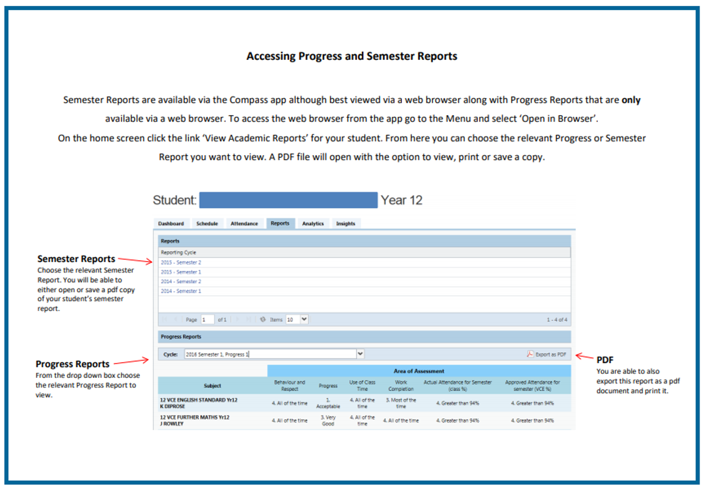This screenshot has height=489, width=706.
Task: Select the Attendance tab
Action: pos(244,223)
